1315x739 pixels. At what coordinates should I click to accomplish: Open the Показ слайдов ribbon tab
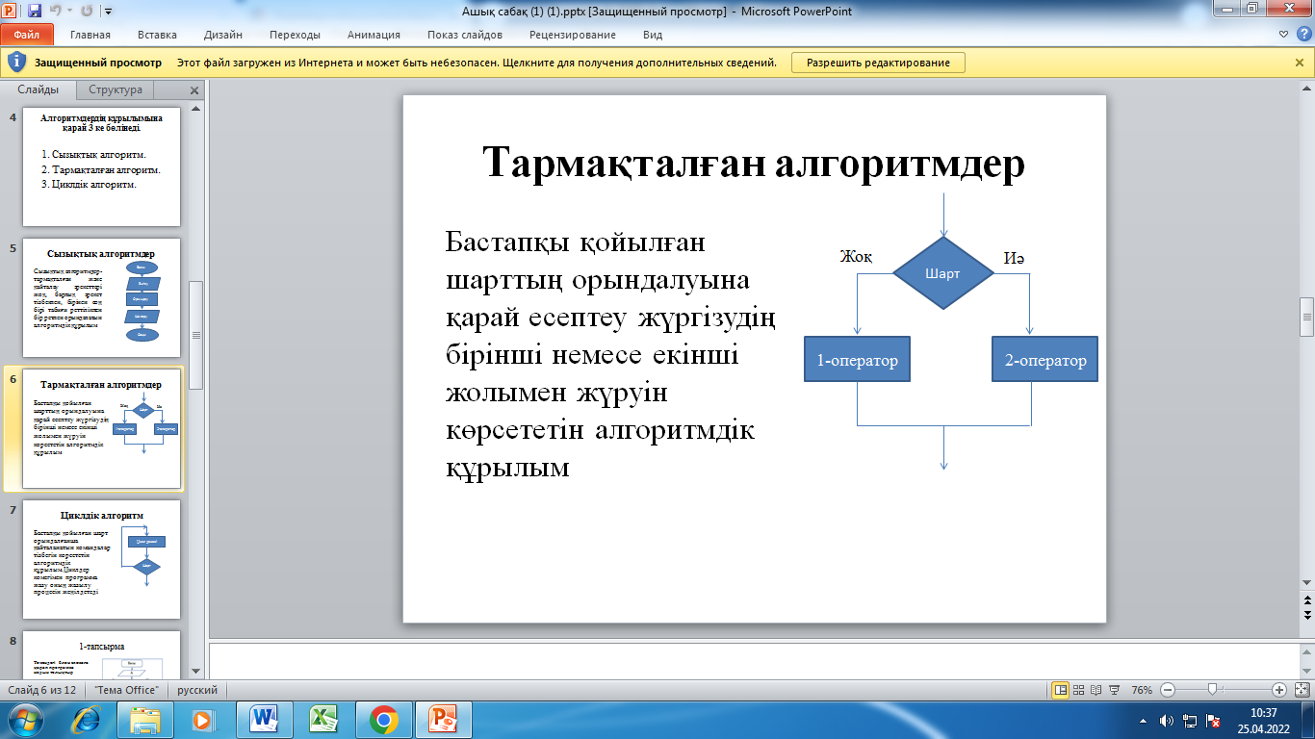[x=465, y=35]
